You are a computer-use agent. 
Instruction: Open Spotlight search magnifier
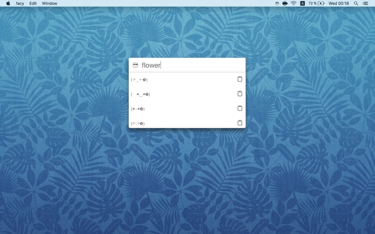[356, 3]
